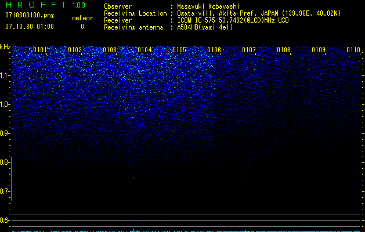Select the 0106 time marker

(214, 50)
